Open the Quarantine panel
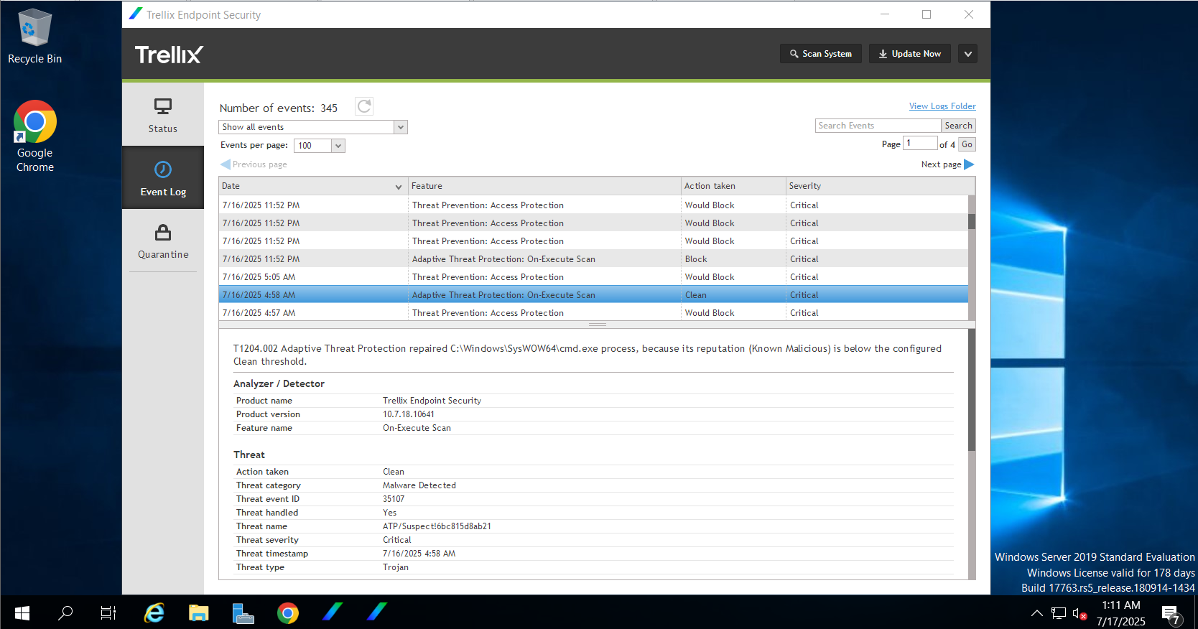 click(x=163, y=241)
